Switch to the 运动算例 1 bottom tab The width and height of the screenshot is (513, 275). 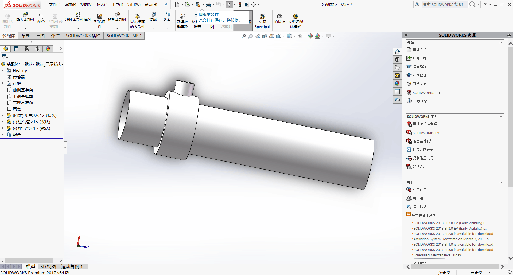(x=72, y=266)
